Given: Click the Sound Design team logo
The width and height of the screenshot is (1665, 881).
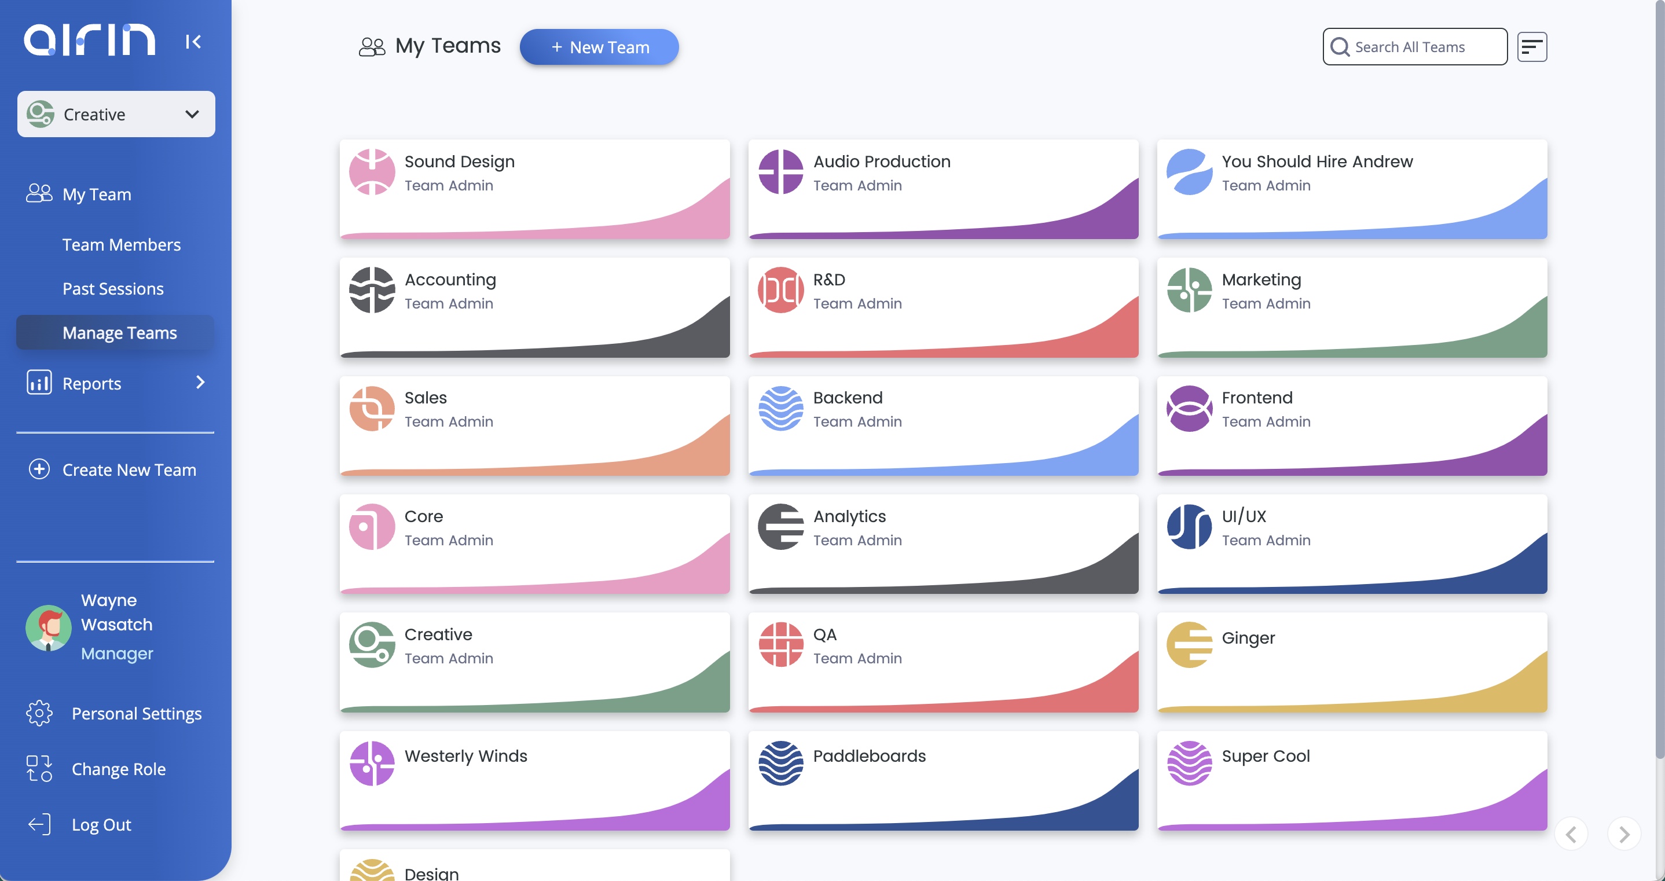Looking at the screenshot, I should [372, 171].
